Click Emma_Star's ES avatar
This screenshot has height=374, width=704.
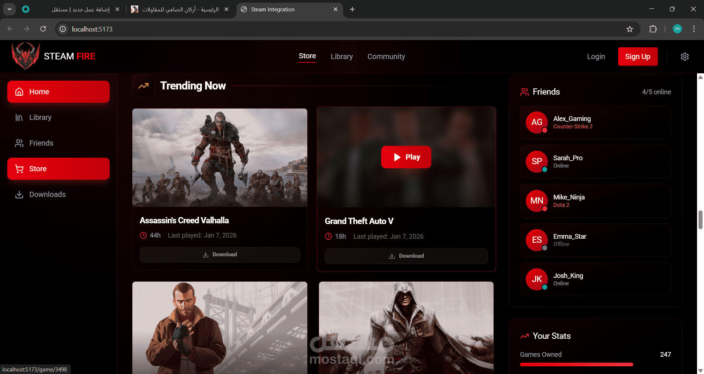537,240
